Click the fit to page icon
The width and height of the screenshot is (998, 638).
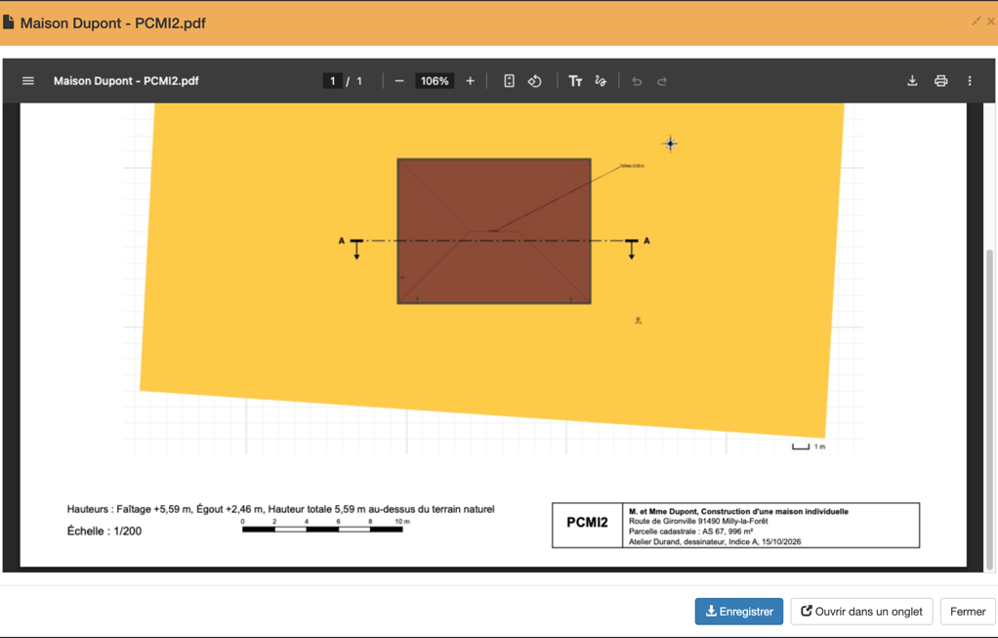(509, 81)
